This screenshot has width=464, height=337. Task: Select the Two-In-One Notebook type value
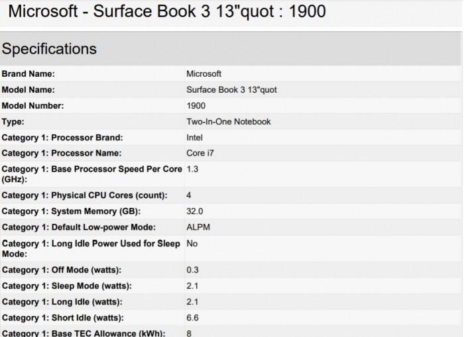[x=229, y=122]
